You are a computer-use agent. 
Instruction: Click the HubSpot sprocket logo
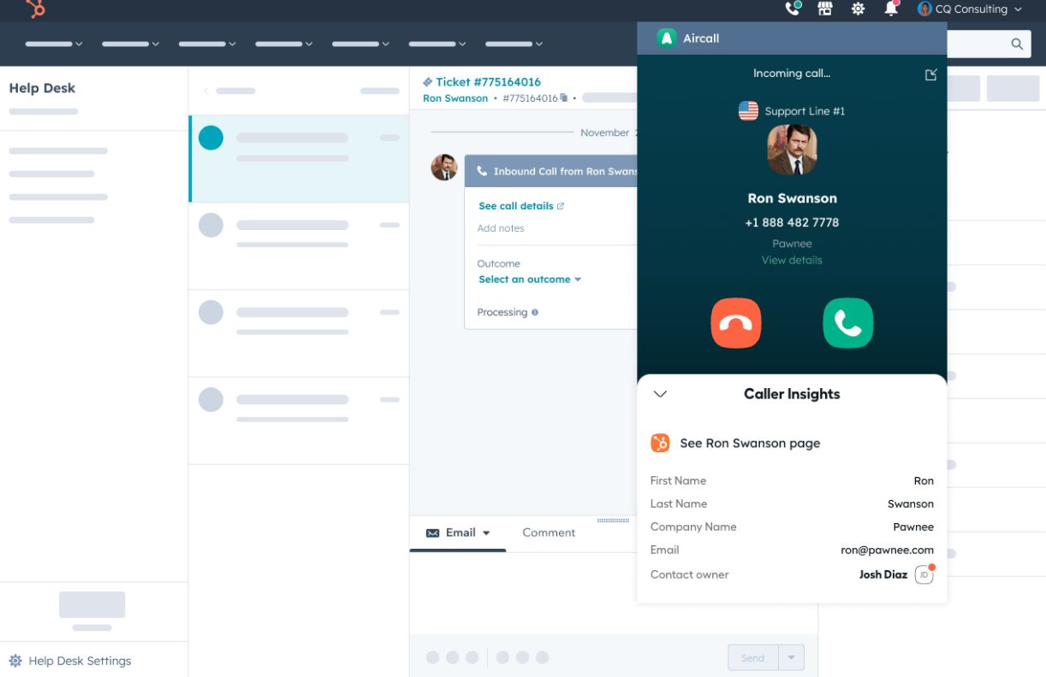pyautogui.click(x=35, y=9)
